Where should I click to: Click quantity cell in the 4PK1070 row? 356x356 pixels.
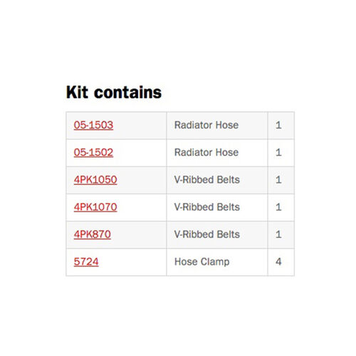pos(281,207)
